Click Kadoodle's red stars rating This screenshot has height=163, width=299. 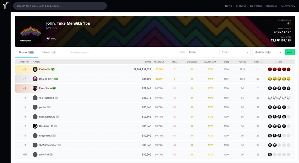[279, 69]
